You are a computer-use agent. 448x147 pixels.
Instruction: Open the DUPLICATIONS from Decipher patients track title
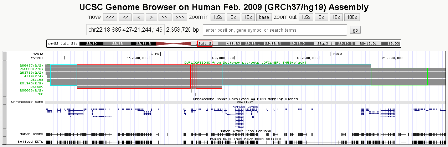(x=245, y=62)
